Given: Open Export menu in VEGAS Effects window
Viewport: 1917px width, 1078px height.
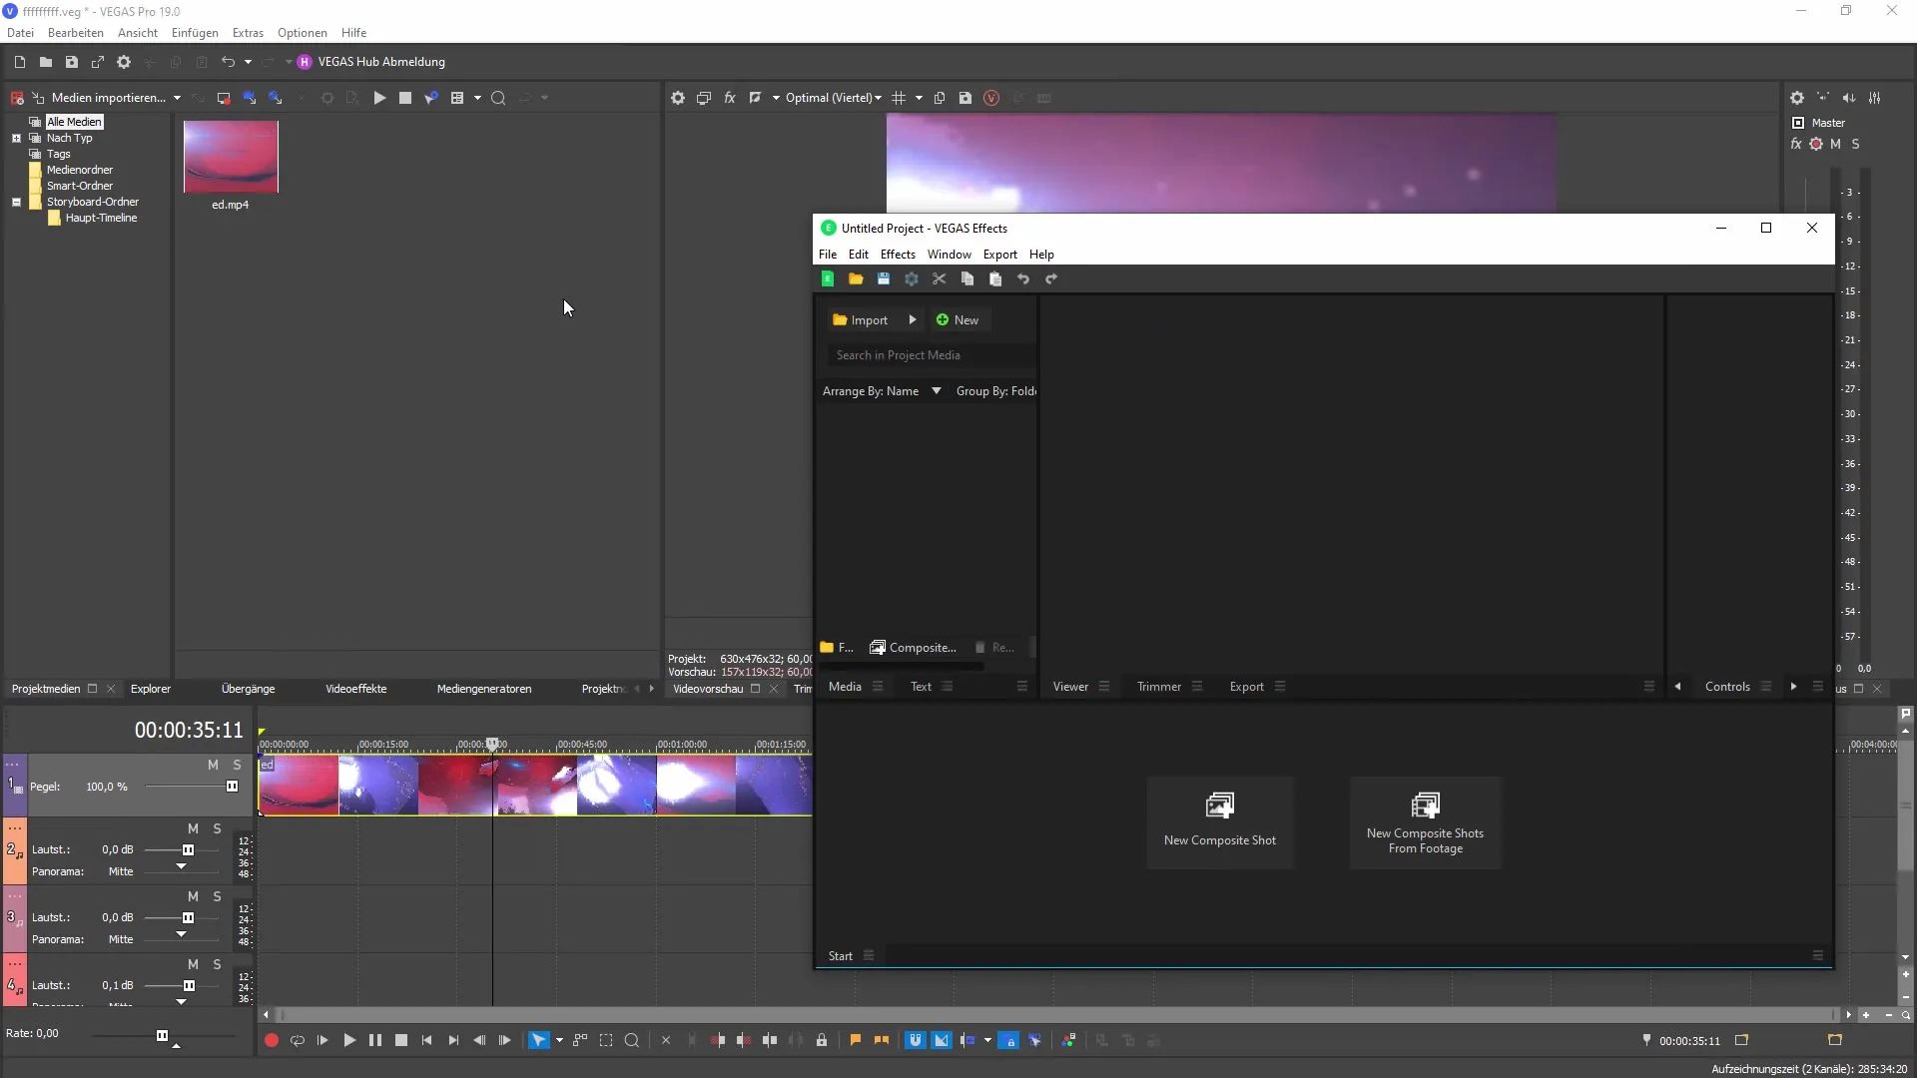Looking at the screenshot, I should pyautogui.click(x=999, y=255).
